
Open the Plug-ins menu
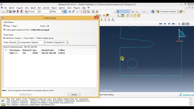click(77, 8)
